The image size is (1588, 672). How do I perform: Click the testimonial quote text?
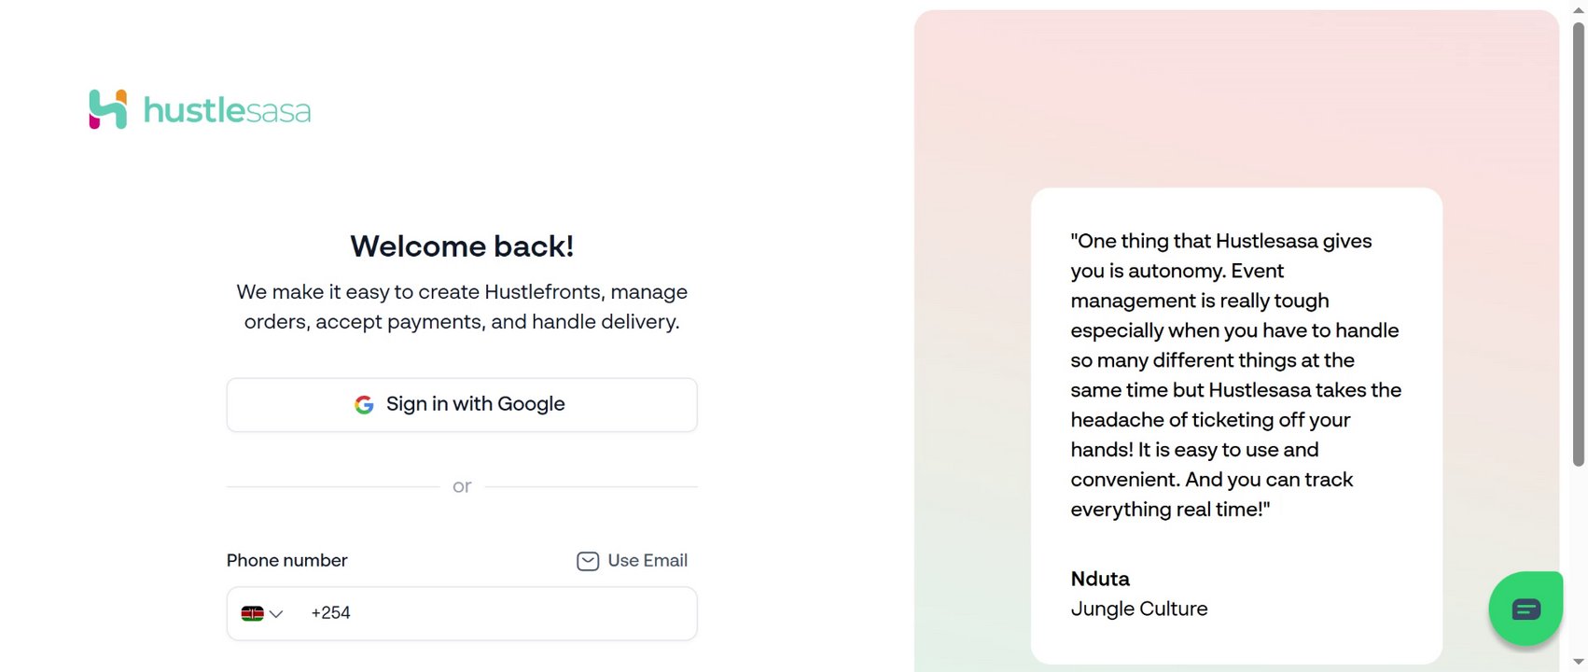pos(1235,375)
